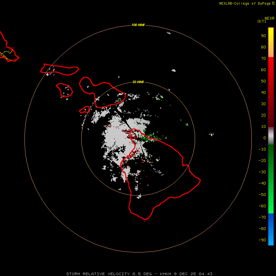Click the 50 NMI range ring label
Screen dimensions: 276x276
tap(138, 82)
